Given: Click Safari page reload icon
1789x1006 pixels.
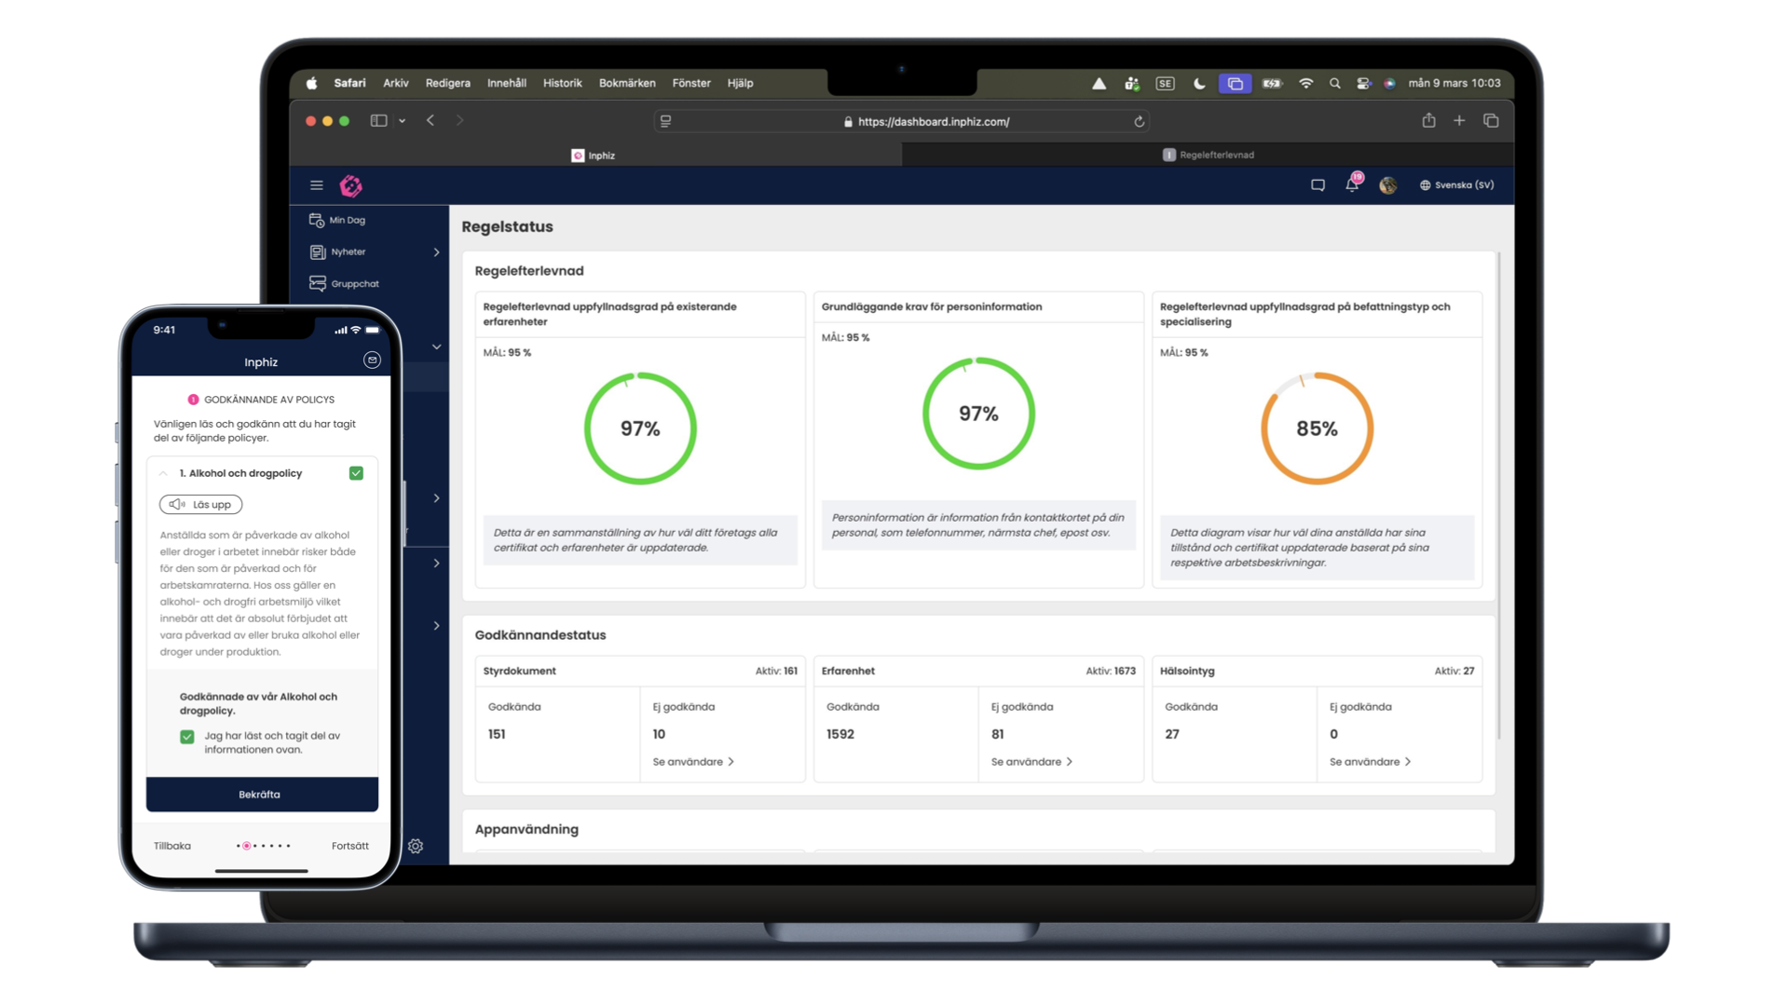Looking at the screenshot, I should coord(1139,121).
